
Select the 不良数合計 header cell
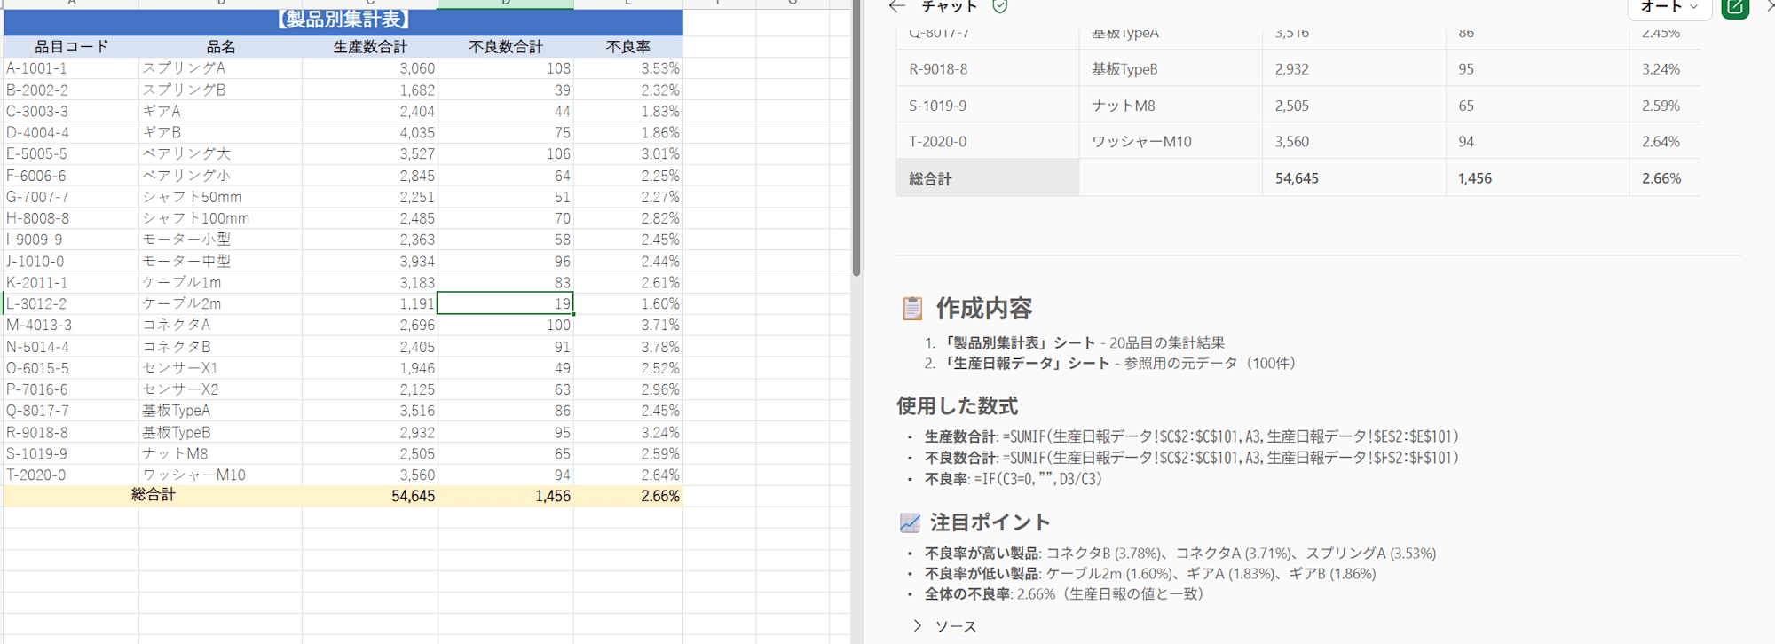coord(506,46)
